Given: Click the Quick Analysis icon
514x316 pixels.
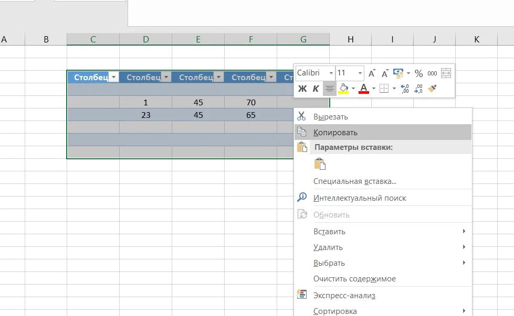Looking at the screenshot, I should [301, 295].
